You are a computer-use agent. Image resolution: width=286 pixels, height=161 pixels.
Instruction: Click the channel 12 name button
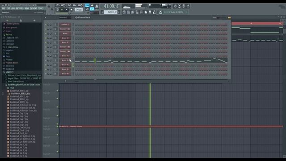65,69
